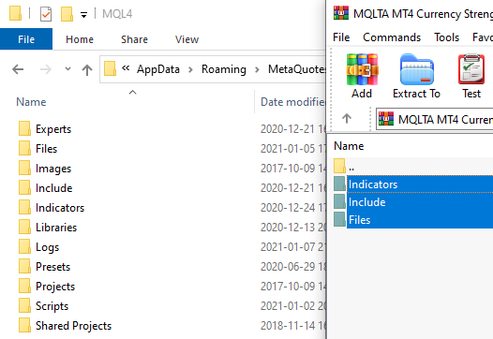Click the Test icon in WinRAR
Screen dimensions: 493x339
[x=471, y=76]
